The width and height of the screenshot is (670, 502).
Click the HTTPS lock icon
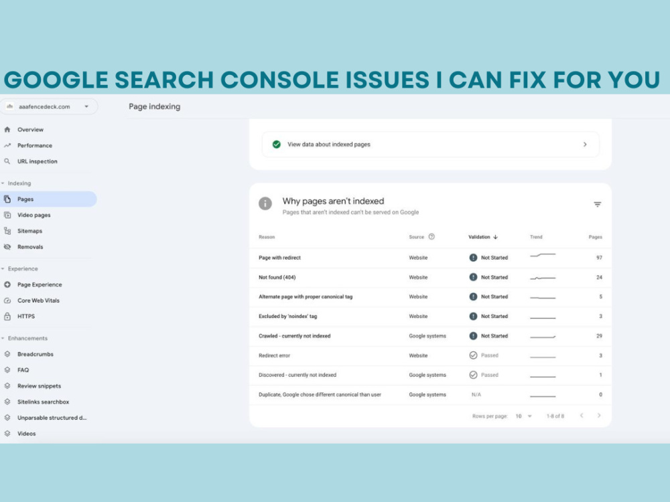[x=7, y=317]
